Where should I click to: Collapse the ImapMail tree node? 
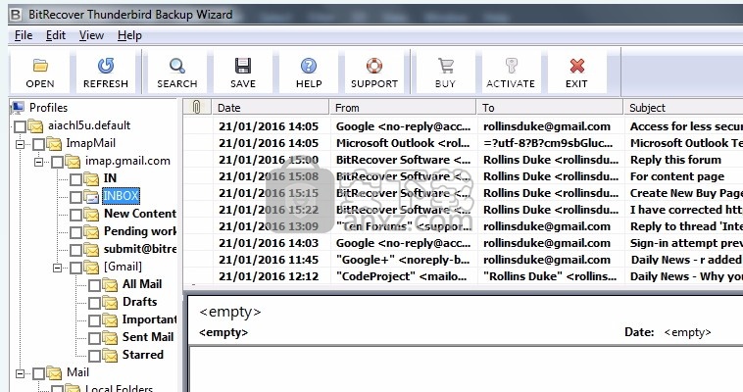point(20,144)
